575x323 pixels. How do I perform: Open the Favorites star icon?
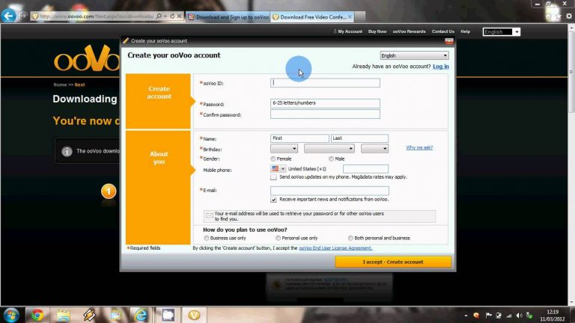558,16
